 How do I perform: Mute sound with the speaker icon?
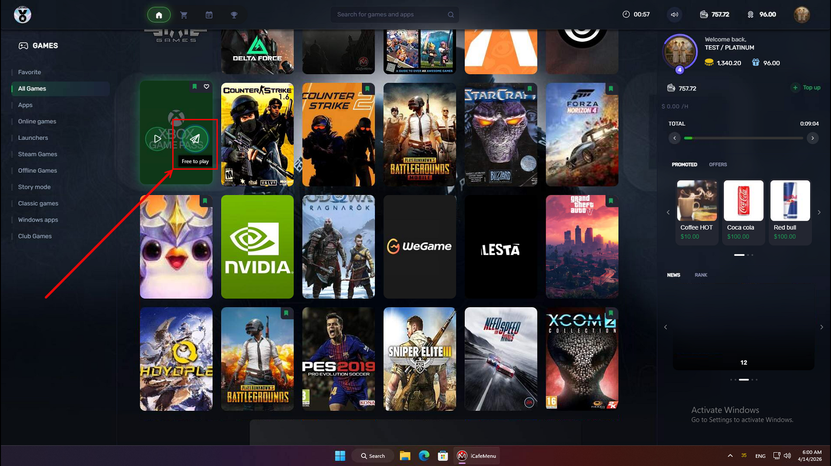[x=674, y=15]
